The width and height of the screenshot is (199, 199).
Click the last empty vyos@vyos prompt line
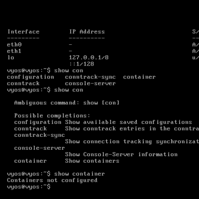pyautogui.click(x=29, y=187)
